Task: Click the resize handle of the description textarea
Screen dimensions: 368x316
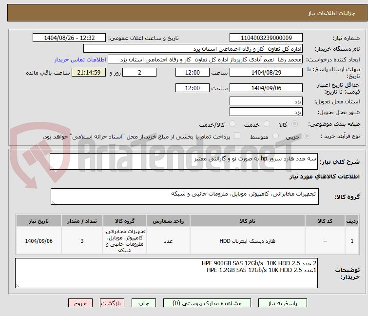Action: point(52,167)
